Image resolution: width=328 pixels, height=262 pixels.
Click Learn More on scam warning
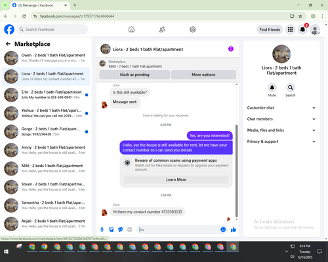coord(176,179)
